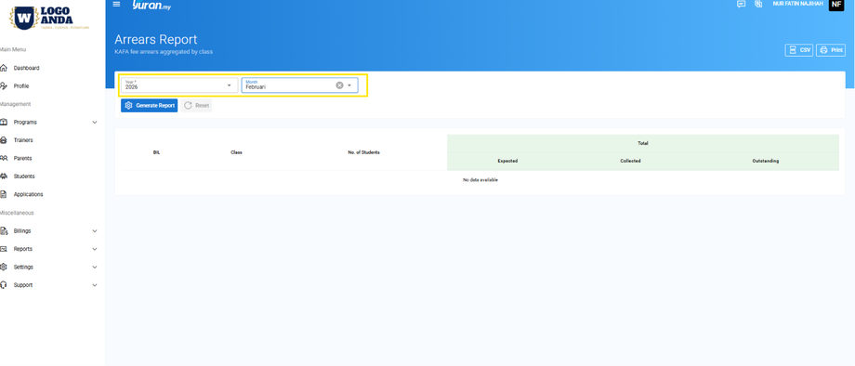Click the Programs icon

pos(4,122)
